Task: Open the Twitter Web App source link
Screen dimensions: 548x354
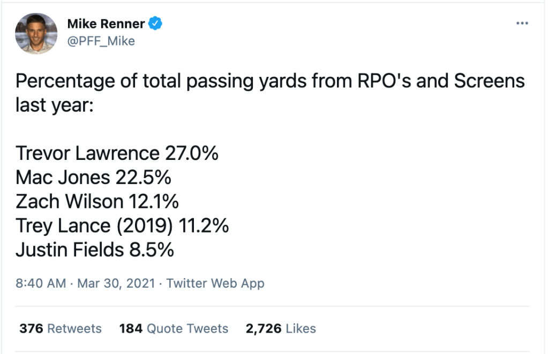Action: 215,283
